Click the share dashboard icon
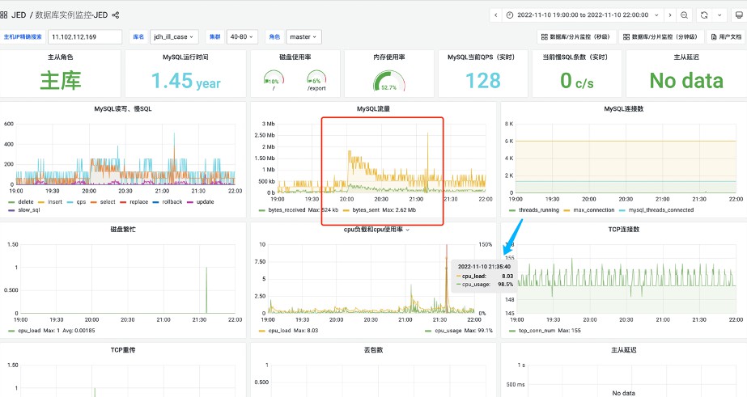747x397 pixels. [115, 15]
